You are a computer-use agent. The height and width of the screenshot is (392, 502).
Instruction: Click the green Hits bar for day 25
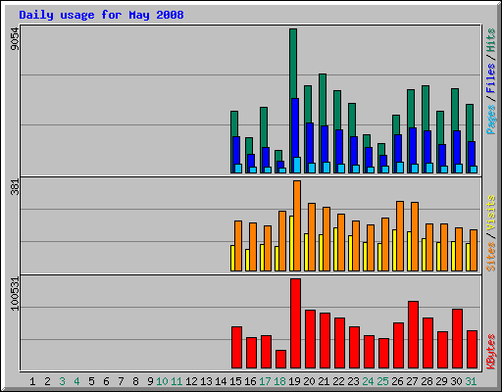(x=381, y=149)
